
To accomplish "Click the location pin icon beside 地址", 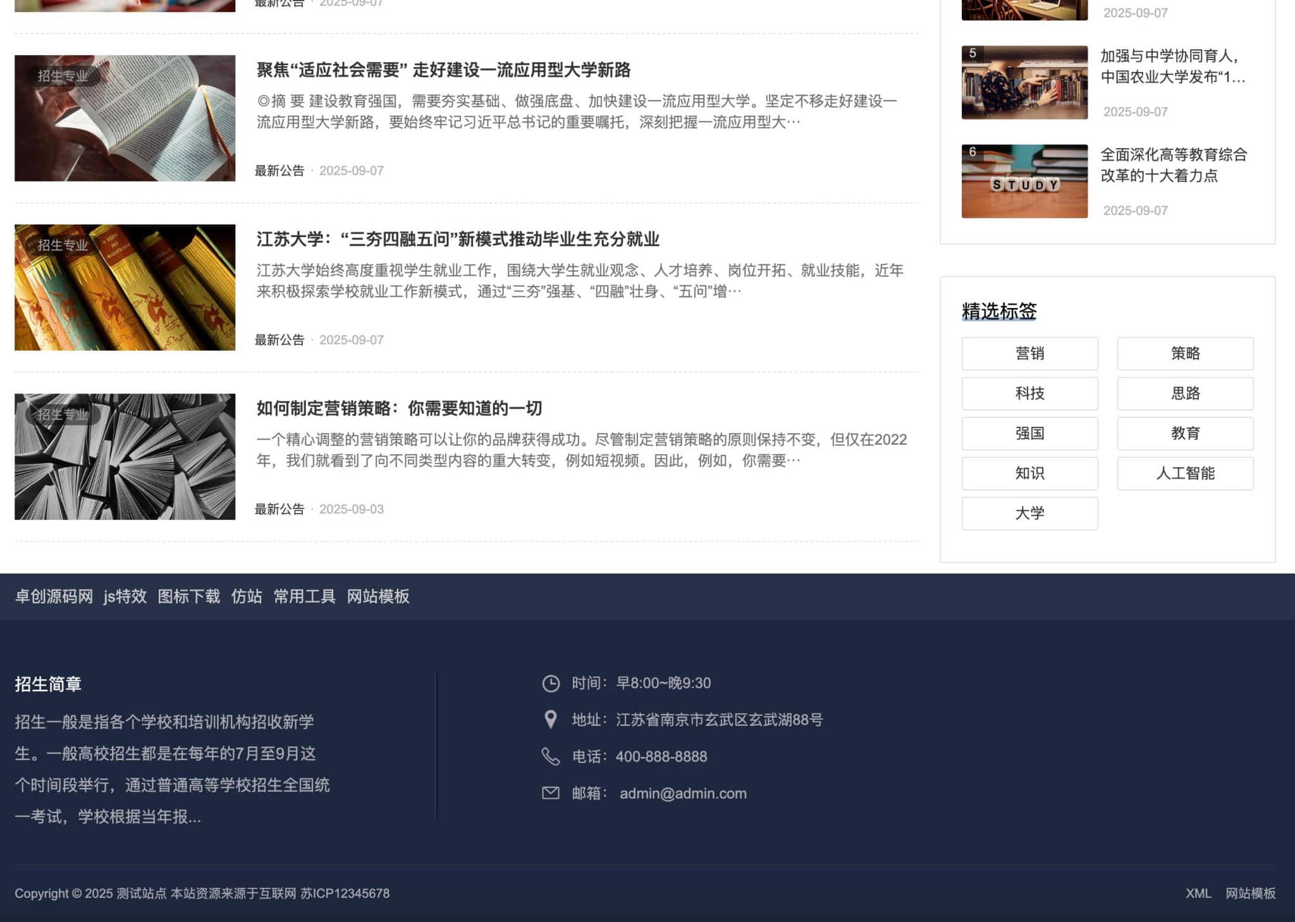I will [x=551, y=720].
